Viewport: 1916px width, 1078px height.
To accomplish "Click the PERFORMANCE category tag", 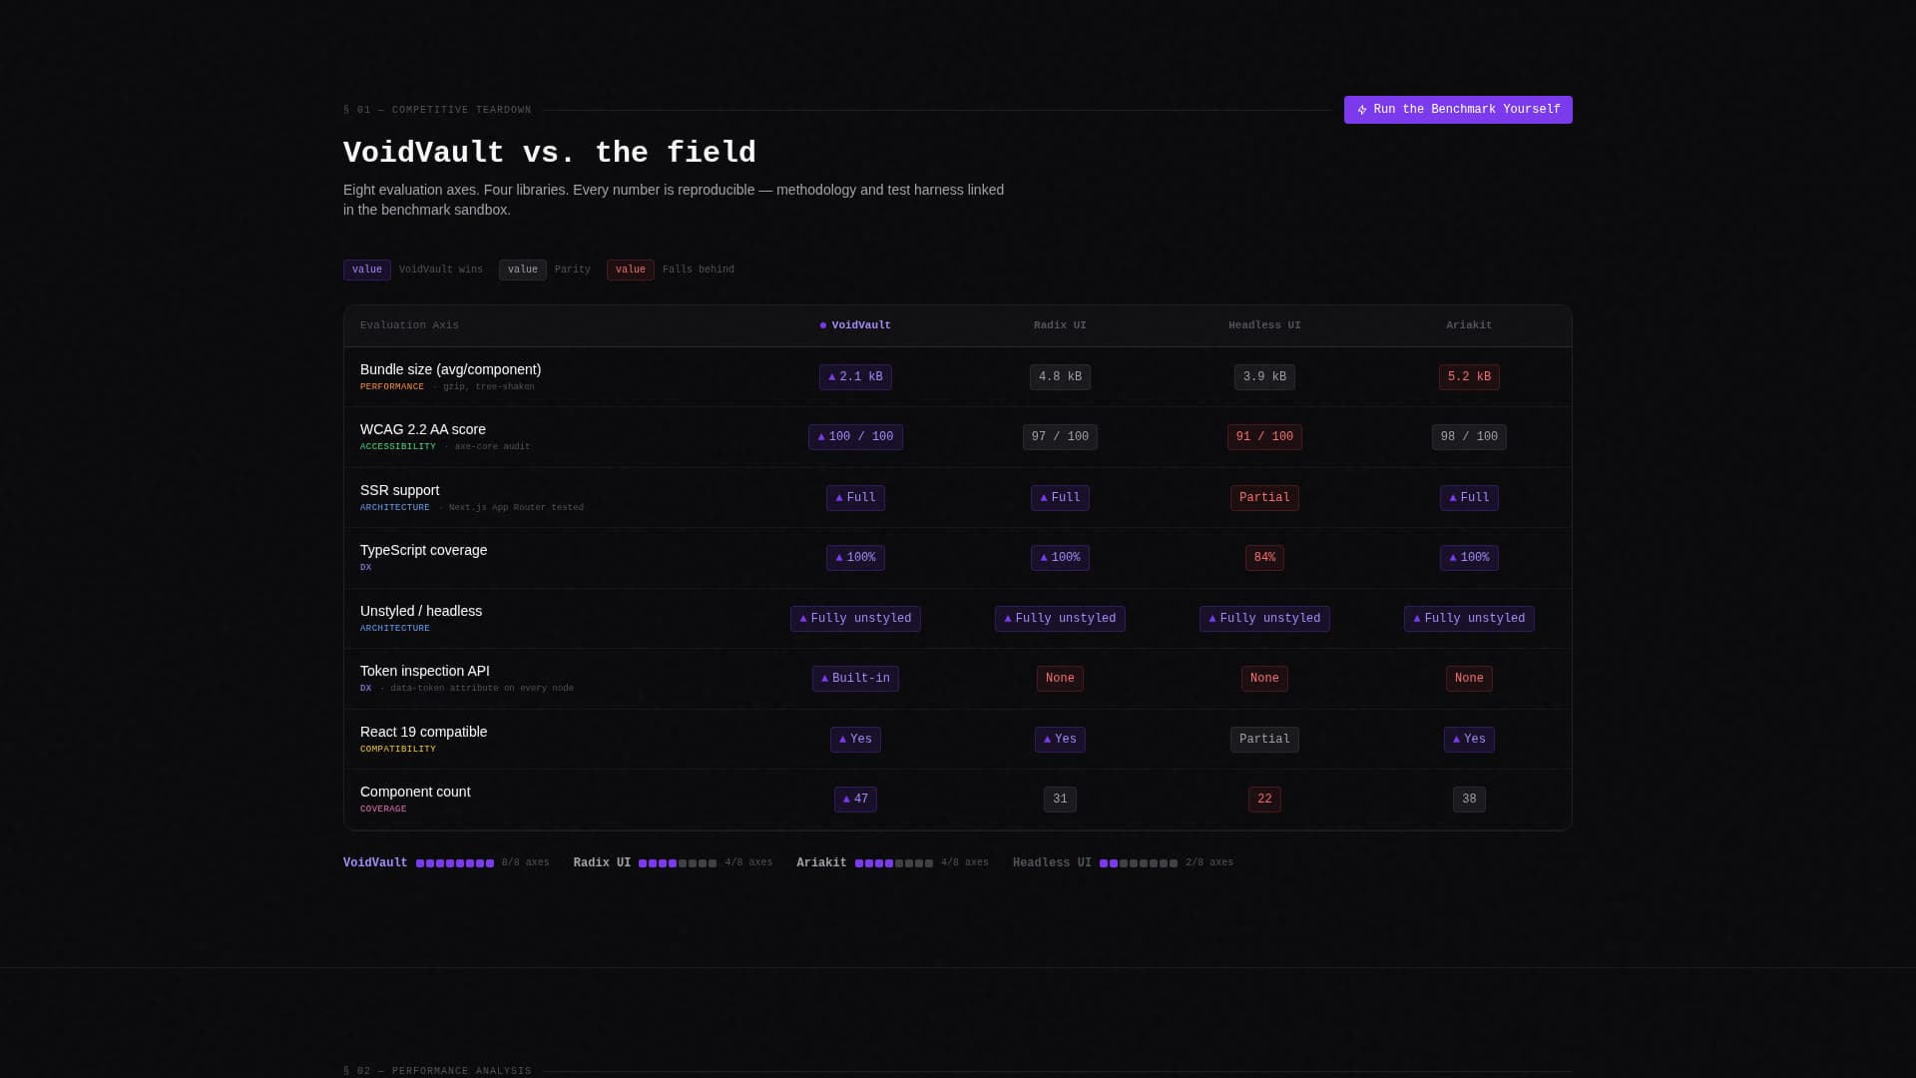I will click(391, 387).
